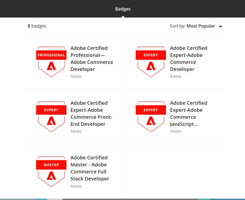
Task: Open Adobe Certified Expert-Adobe Commerce Developer title
Action: tap(189, 59)
